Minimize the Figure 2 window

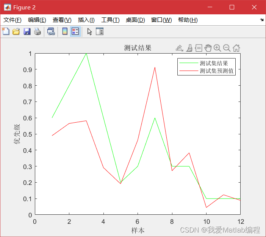point(210,7)
